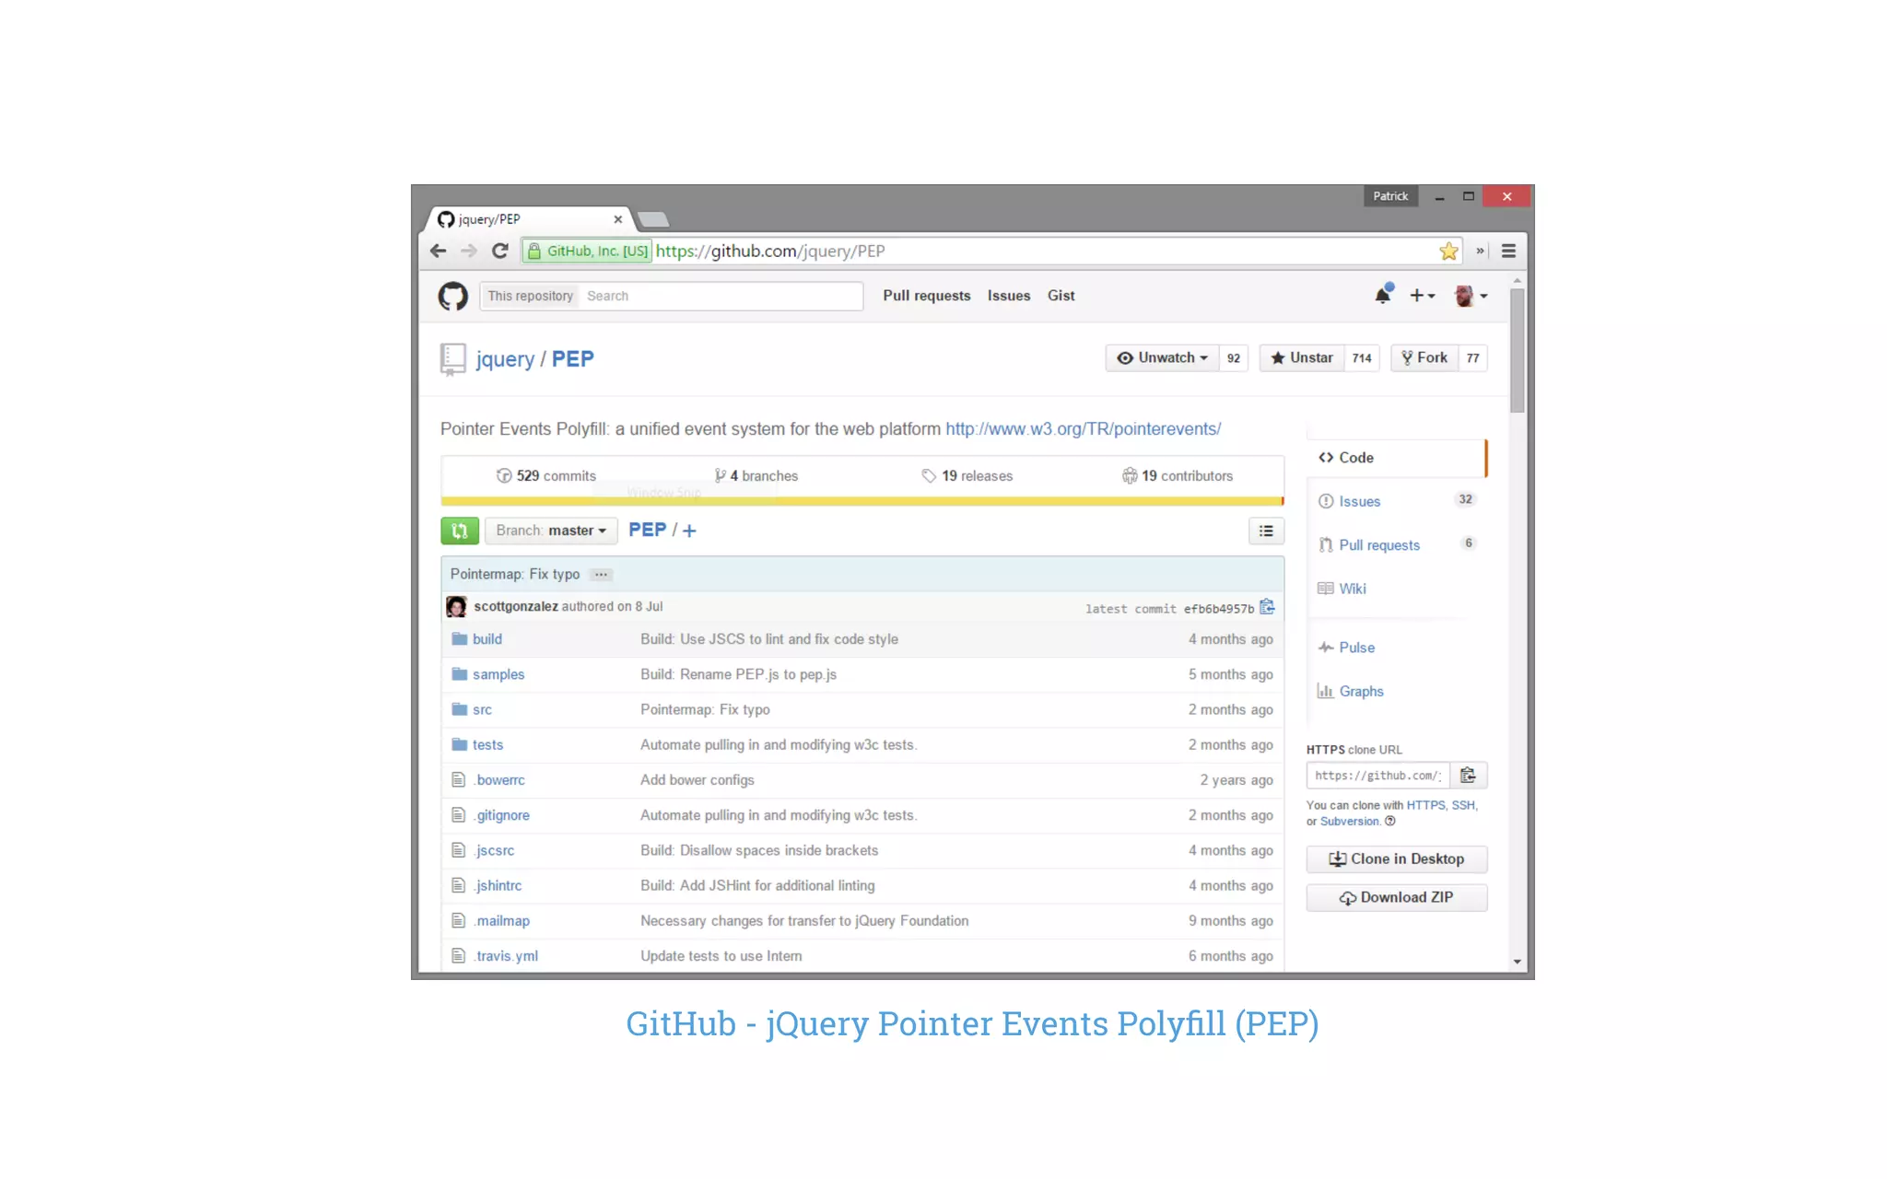Open the user avatar menu
1887x1179 pixels.
pos(1471,296)
